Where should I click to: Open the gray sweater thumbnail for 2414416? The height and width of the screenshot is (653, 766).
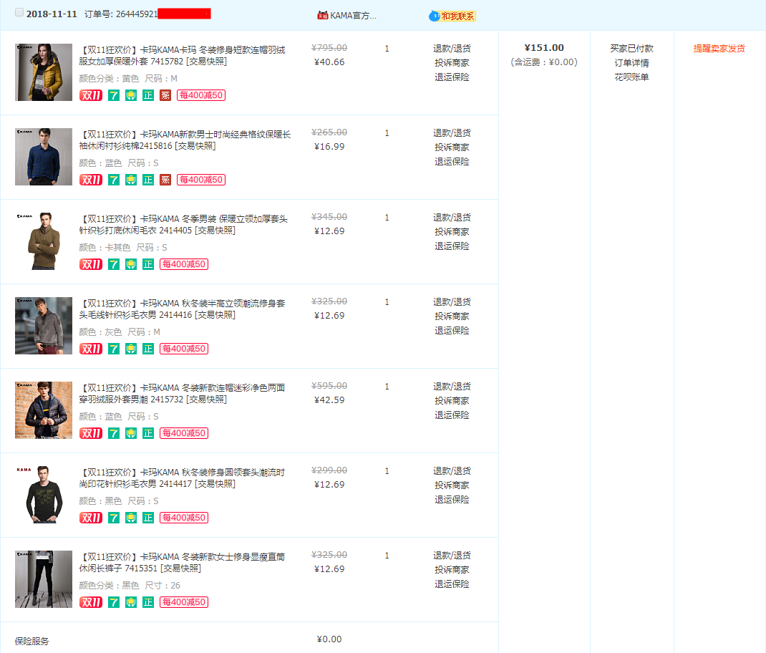(44, 326)
